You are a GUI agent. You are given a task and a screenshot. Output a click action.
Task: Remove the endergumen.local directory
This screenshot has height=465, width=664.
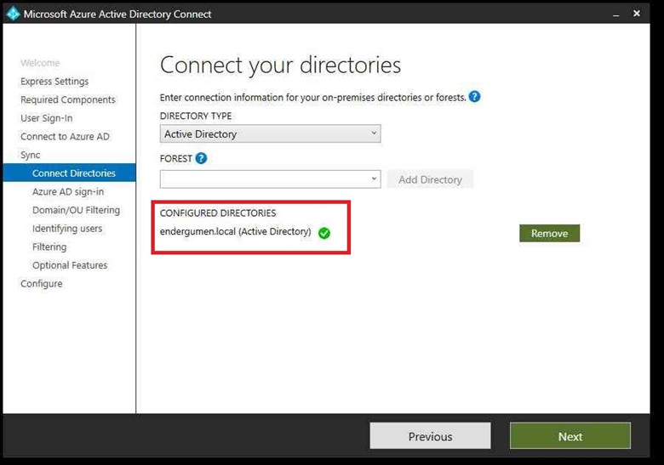[549, 234]
